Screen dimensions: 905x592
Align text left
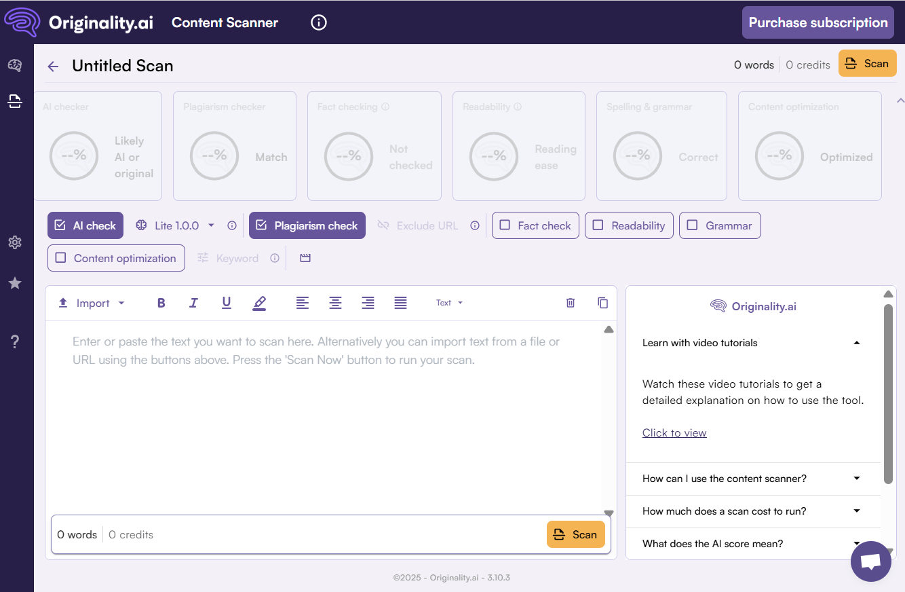(303, 303)
